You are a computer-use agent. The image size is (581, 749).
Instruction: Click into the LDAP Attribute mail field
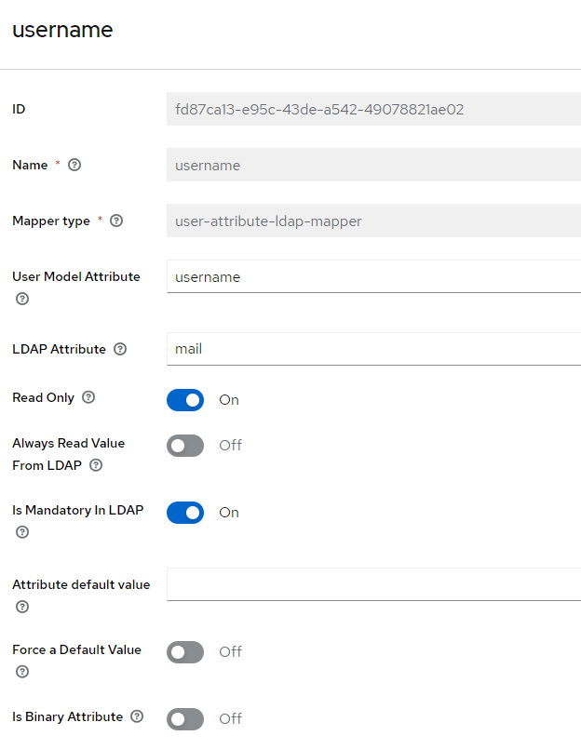click(374, 349)
